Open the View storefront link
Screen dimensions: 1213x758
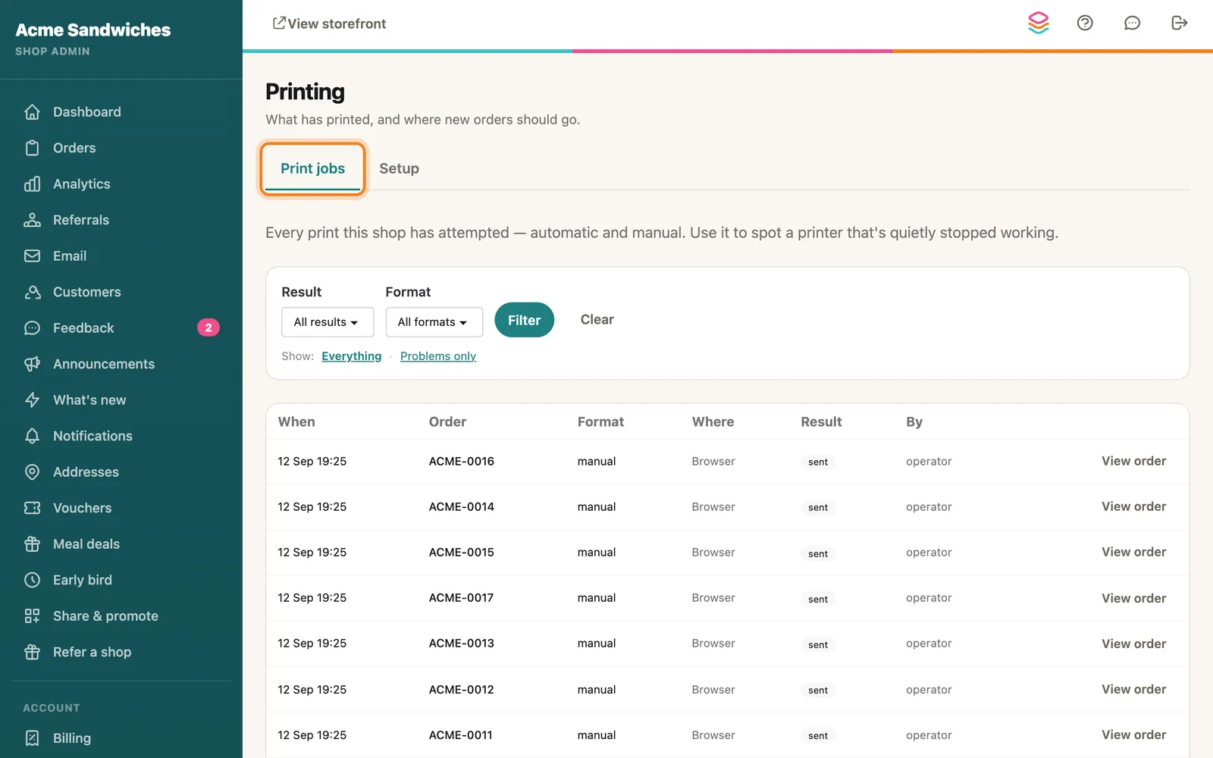pyautogui.click(x=329, y=23)
